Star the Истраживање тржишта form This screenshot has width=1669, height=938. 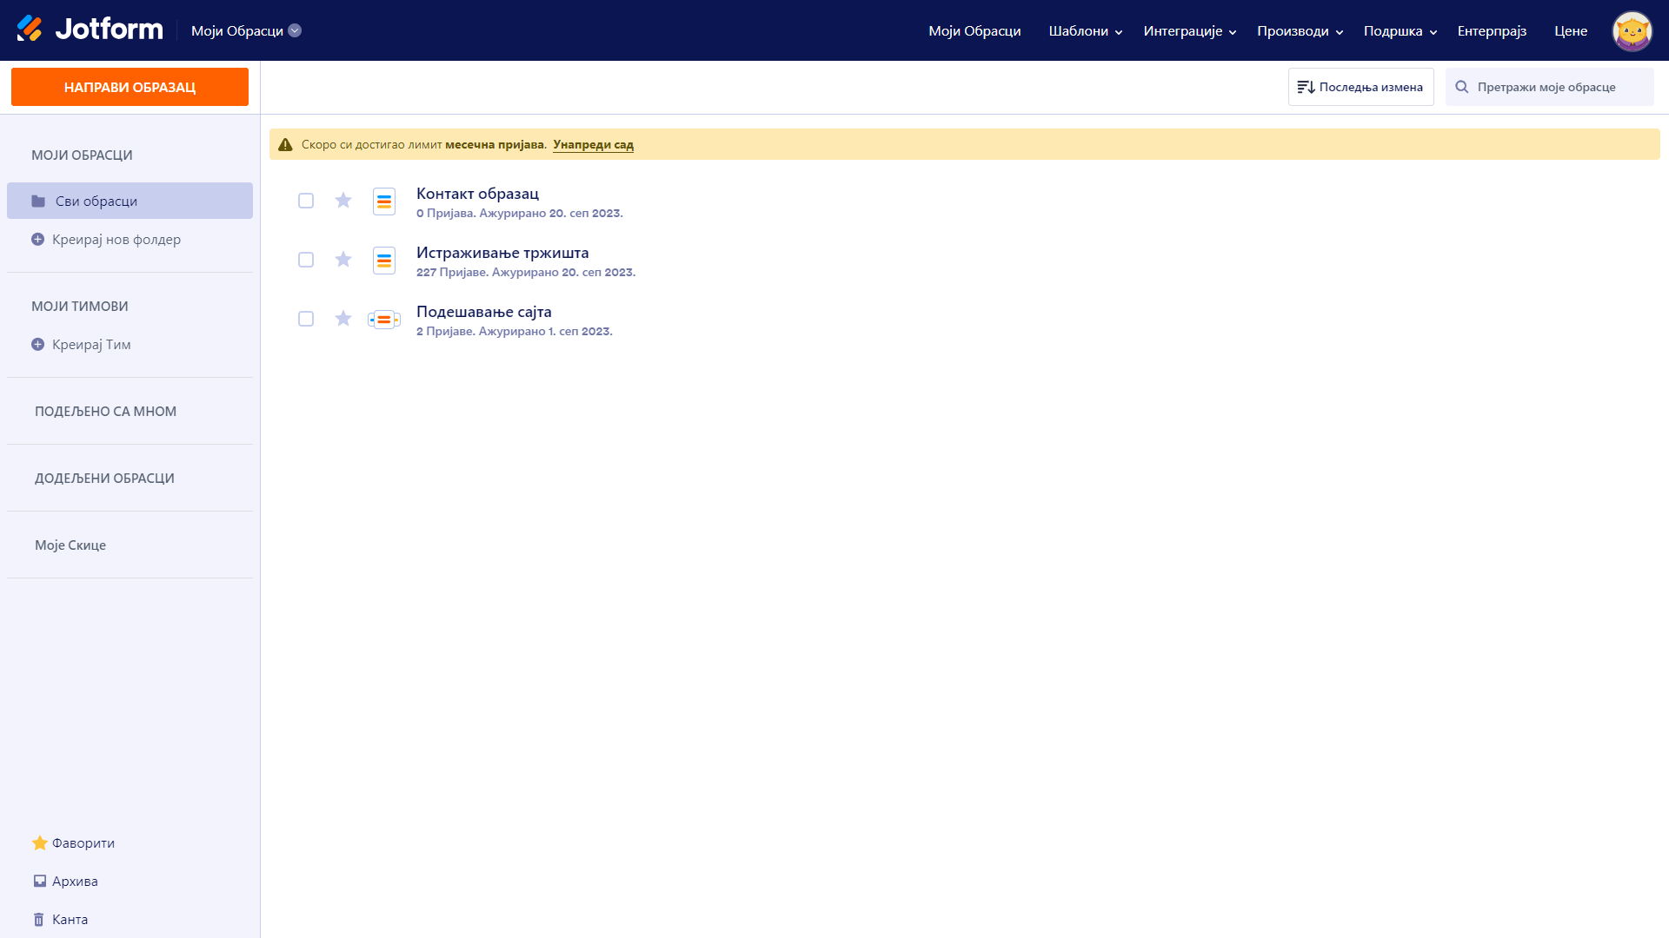coord(343,260)
